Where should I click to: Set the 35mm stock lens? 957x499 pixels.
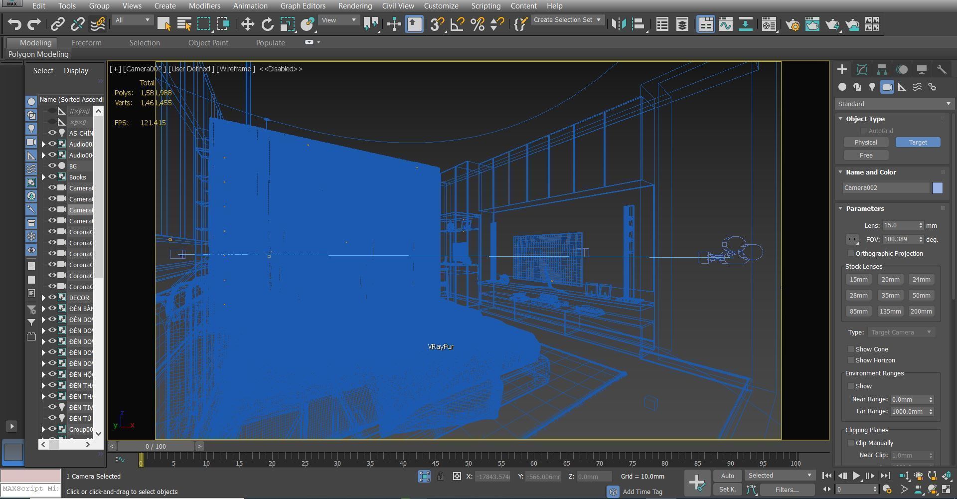(890, 296)
